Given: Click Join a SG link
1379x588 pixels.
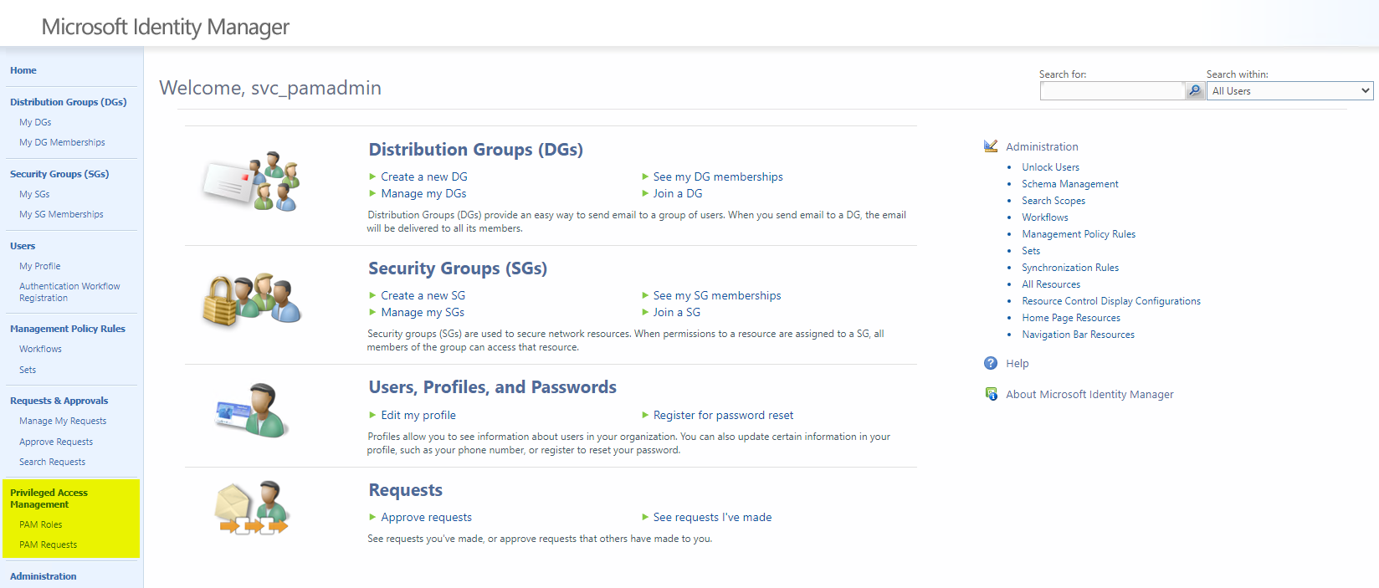Looking at the screenshot, I should point(677,312).
